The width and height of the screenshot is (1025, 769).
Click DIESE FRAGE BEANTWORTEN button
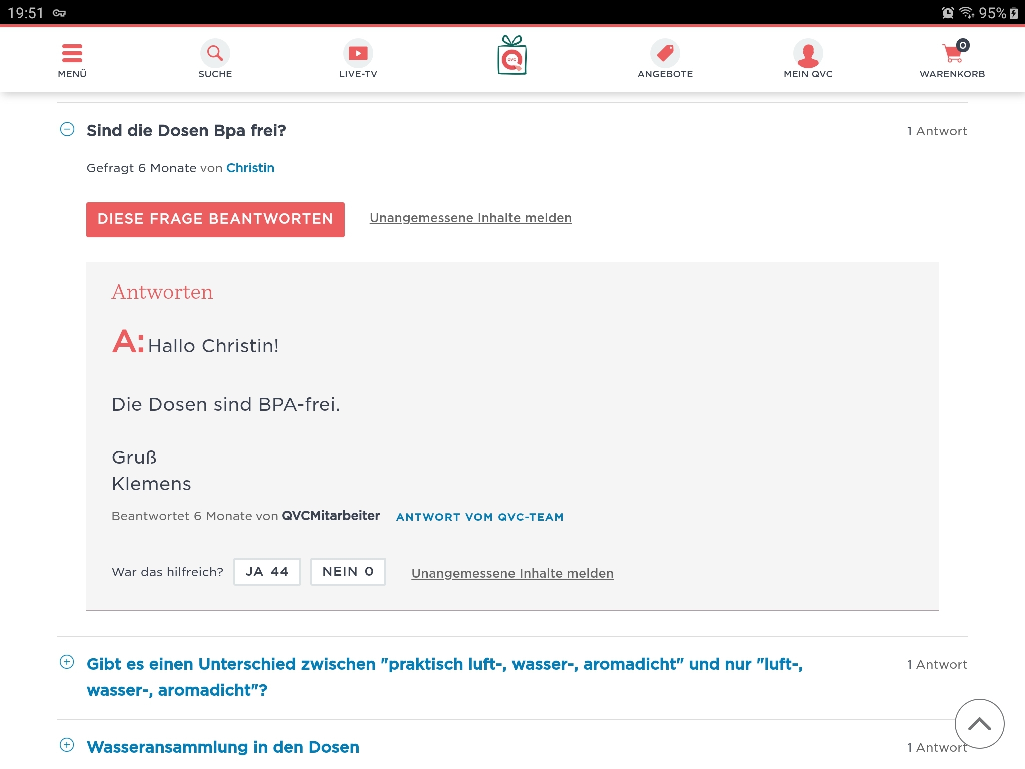(215, 219)
